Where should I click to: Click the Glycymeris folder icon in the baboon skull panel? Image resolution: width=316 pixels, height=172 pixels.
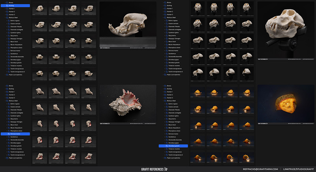click(167, 36)
